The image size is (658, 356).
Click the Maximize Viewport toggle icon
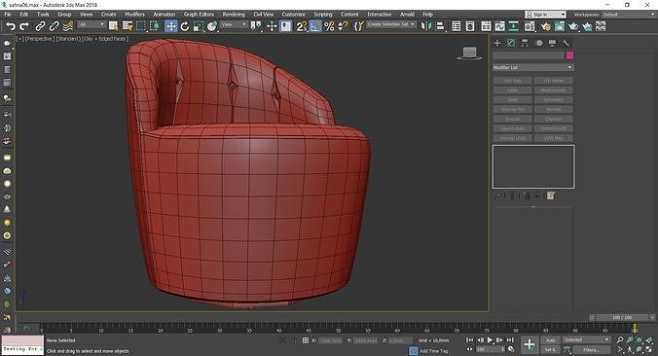pyautogui.click(x=648, y=349)
